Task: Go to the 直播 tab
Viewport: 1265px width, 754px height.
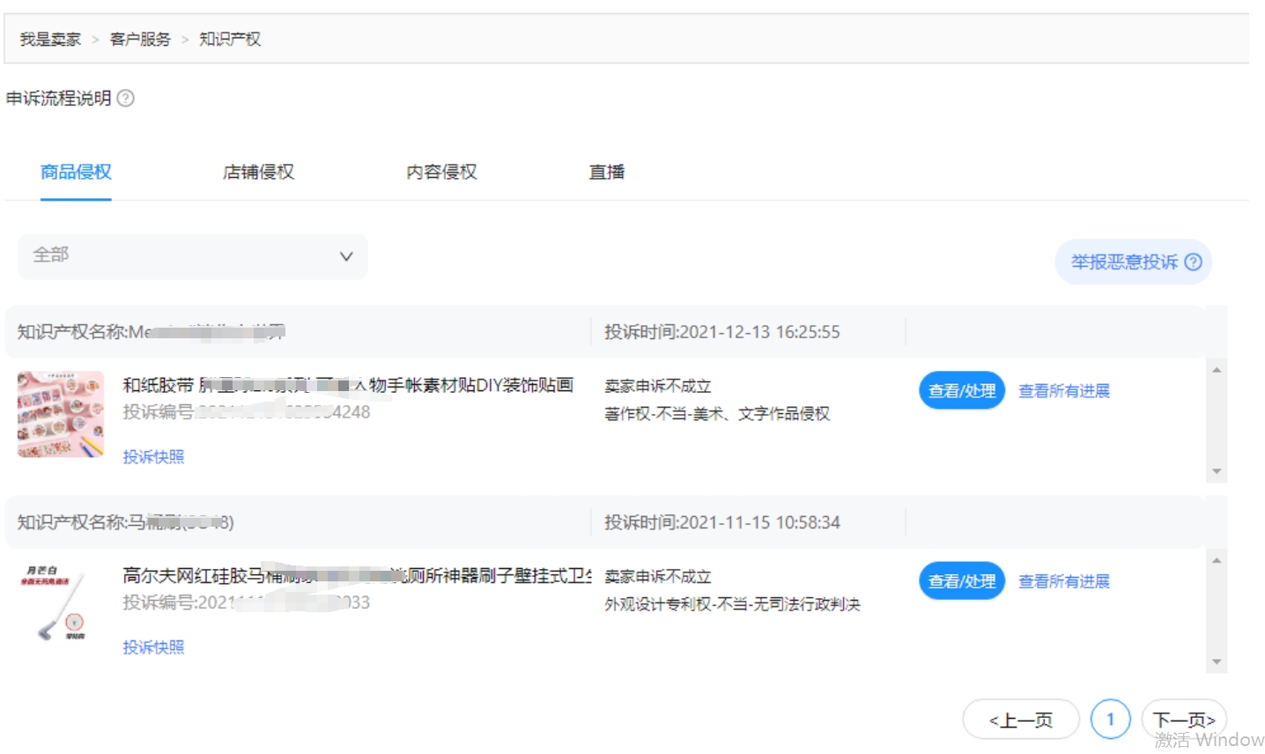Action: pos(606,172)
